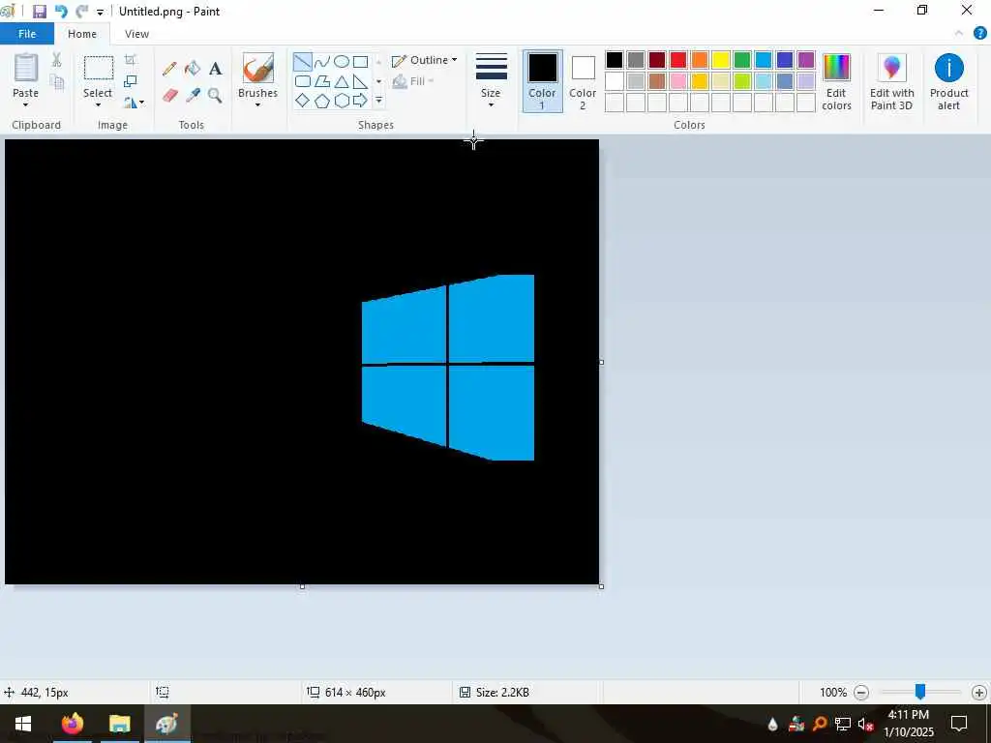991x743 pixels.
Task: Select the Curve shape
Action: point(322,61)
